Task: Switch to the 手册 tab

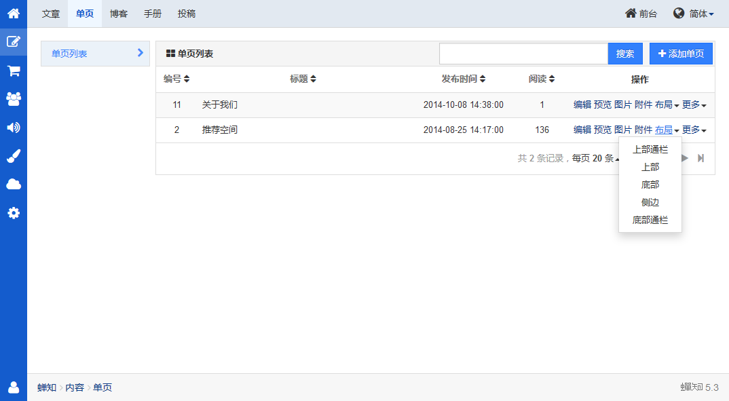Action: coord(153,14)
